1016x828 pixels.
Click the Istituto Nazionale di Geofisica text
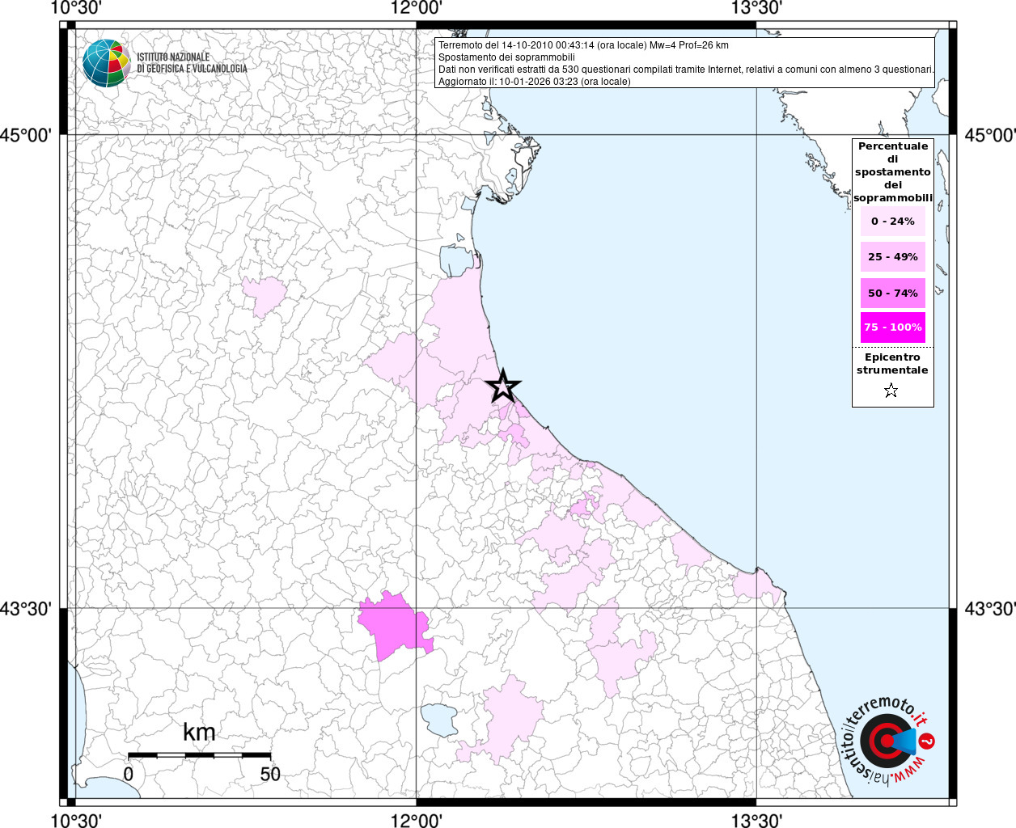(x=192, y=63)
